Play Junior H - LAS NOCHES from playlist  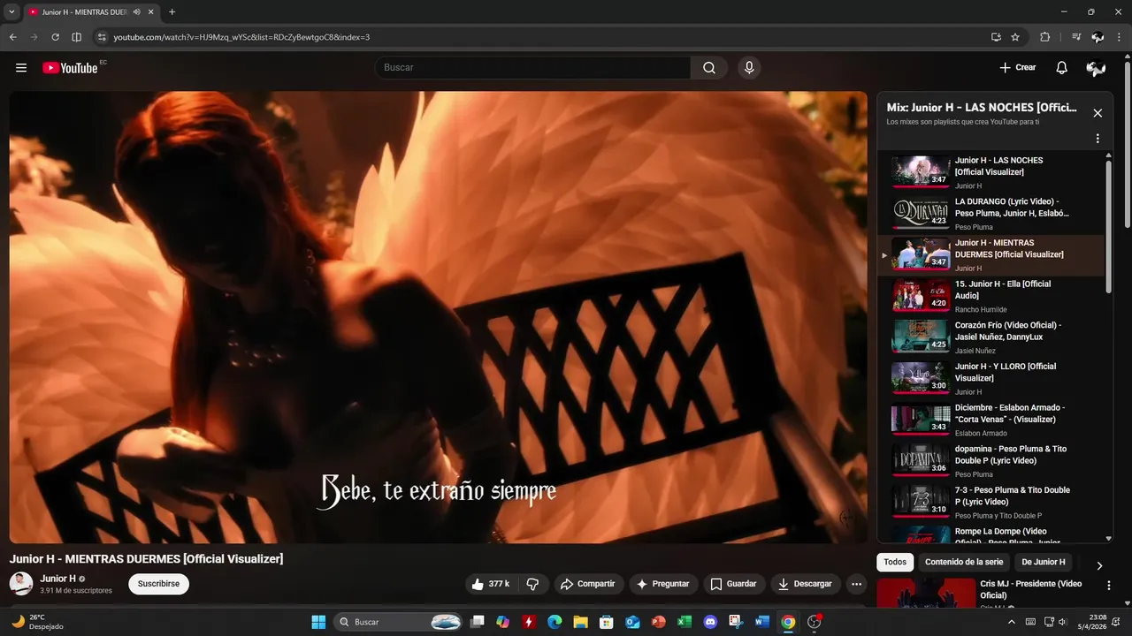pyautogui.click(x=991, y=172)
